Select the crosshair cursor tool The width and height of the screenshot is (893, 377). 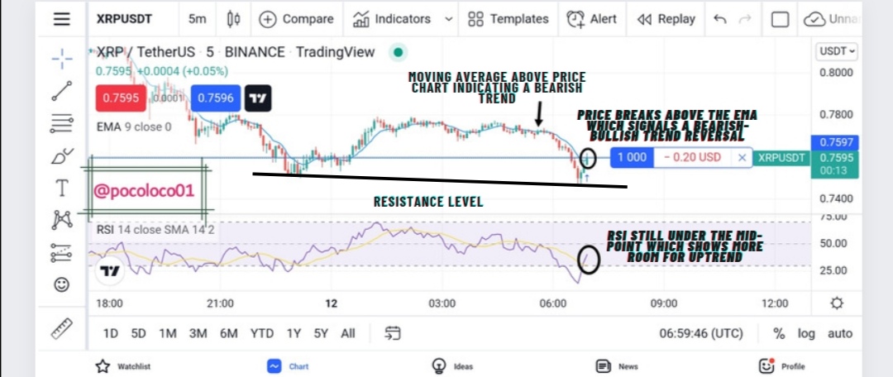click(61, 58)
